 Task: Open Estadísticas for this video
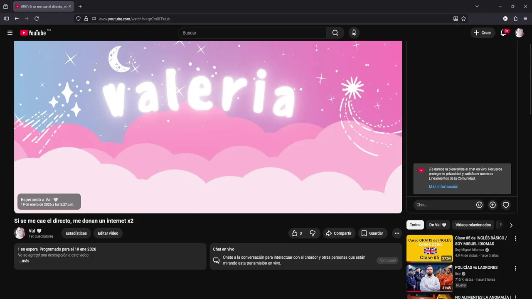76,233
